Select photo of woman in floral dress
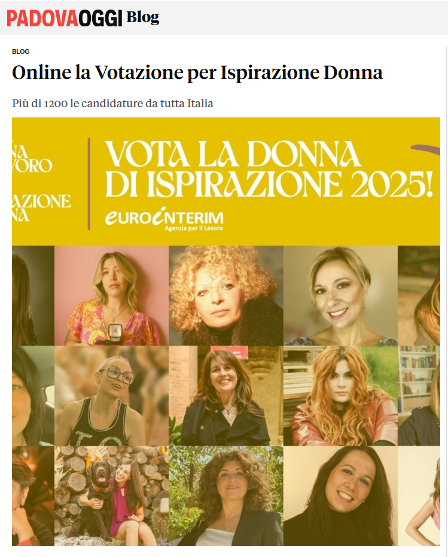 click(x=111, y=295)
